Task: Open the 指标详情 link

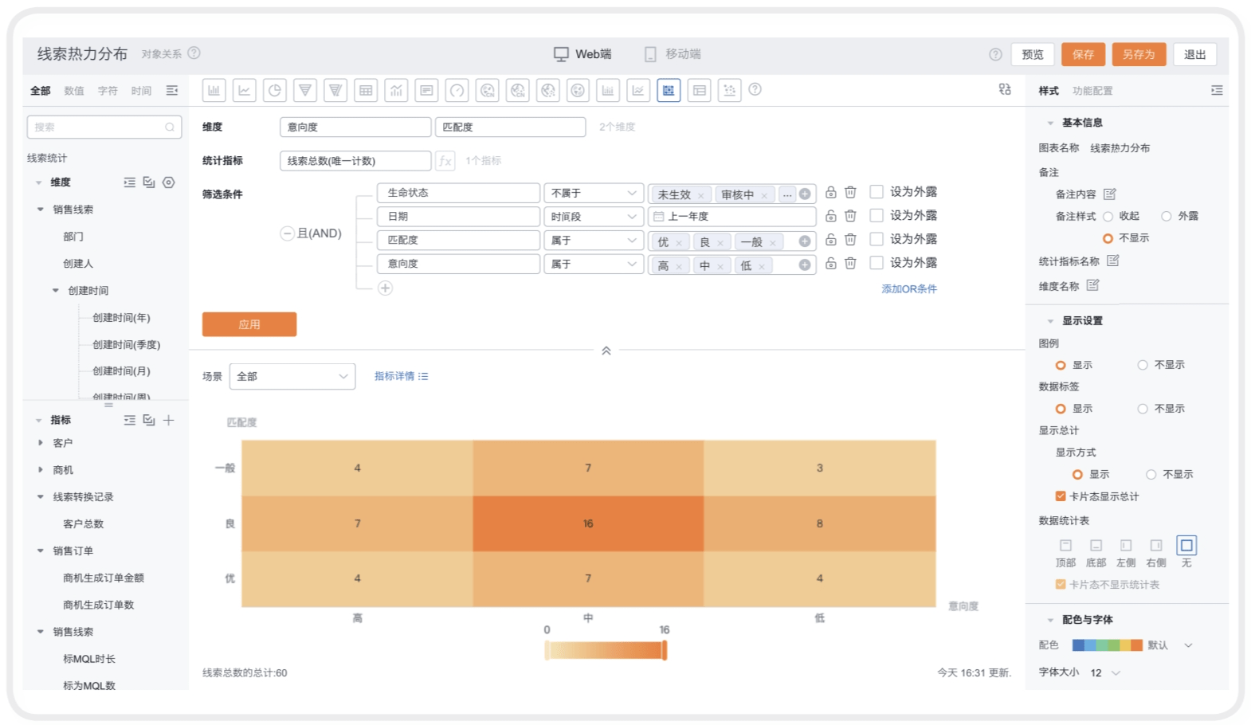Action: tap(401, 376)
